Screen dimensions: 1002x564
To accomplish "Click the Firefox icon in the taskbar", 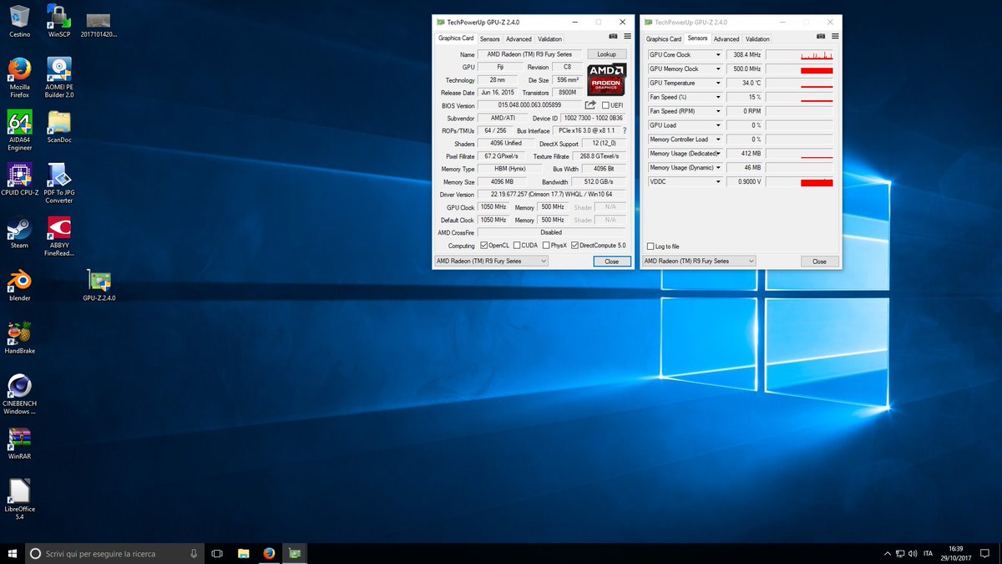I will coord(269,553).
